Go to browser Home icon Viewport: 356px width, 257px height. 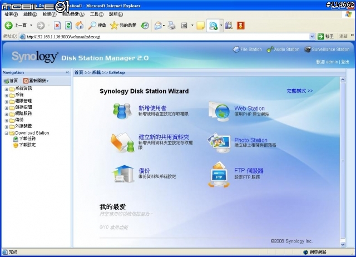tap(80, 26)
